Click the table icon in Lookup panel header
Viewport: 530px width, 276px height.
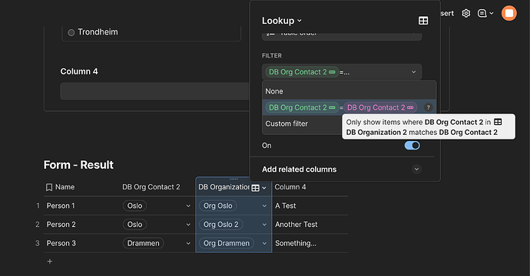click(x=423, y=21)
